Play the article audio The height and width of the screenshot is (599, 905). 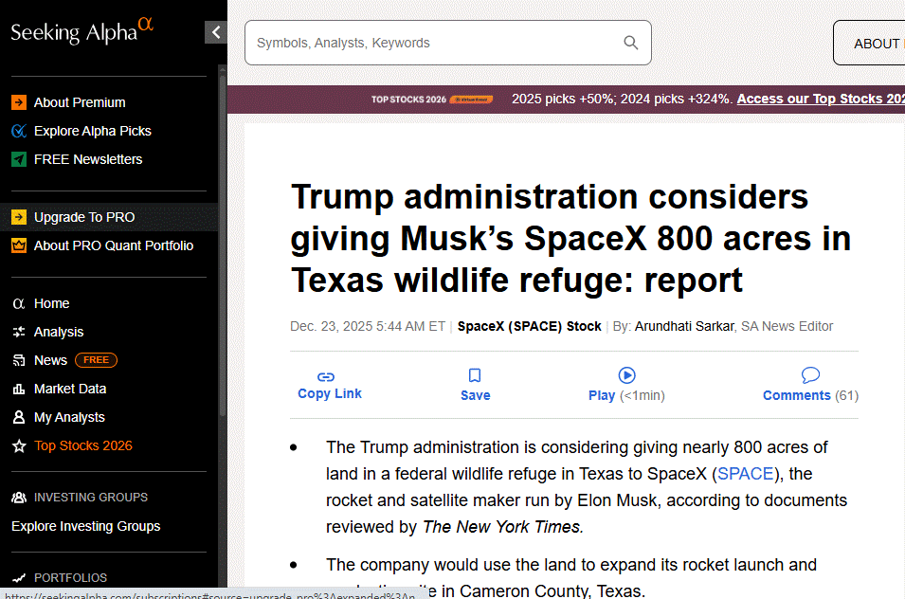point(626,375)
